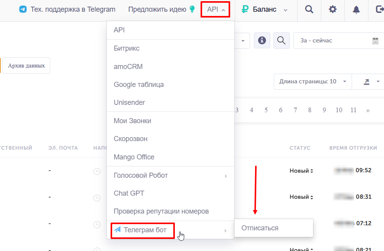Click the clock icon in 07:12 row
Viewport: 384px width, 251px height.
click(x=97, y=224)
